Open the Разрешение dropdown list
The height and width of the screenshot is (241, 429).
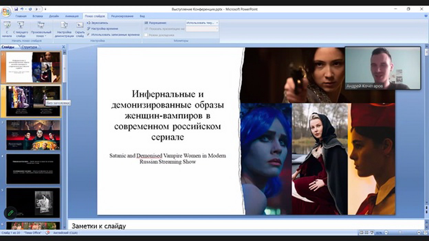click(x=202, y=23)
